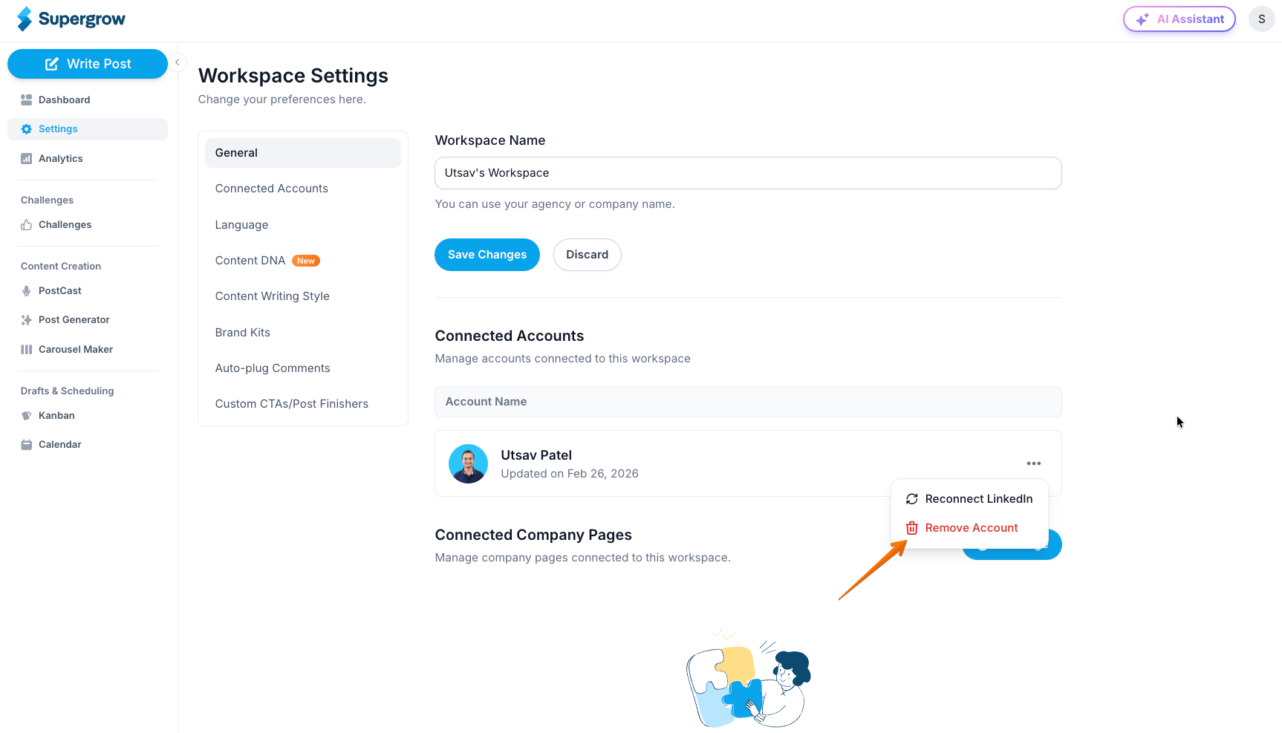Click the 'Account Name' column header

(x=487, y=402)
